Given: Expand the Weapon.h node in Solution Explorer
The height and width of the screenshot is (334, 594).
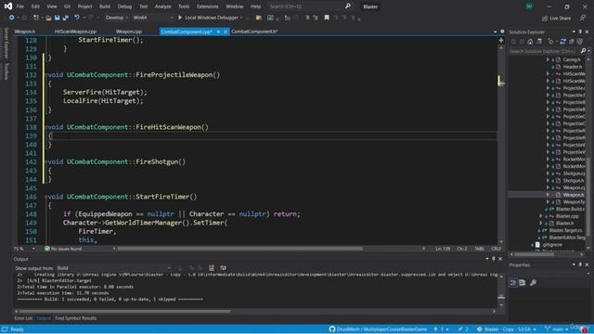Looking at the screenshot, I should 548,195.
